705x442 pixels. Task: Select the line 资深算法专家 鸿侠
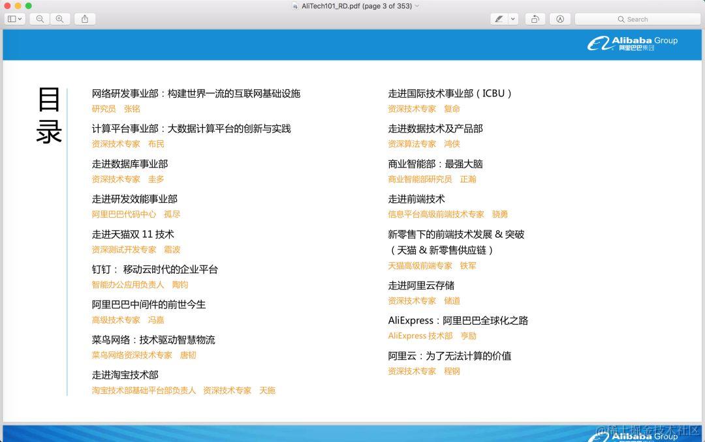[424, 143]
